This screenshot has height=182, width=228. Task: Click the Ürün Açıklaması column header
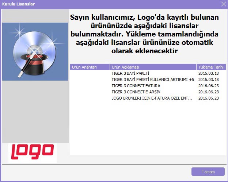pos(153,67)
